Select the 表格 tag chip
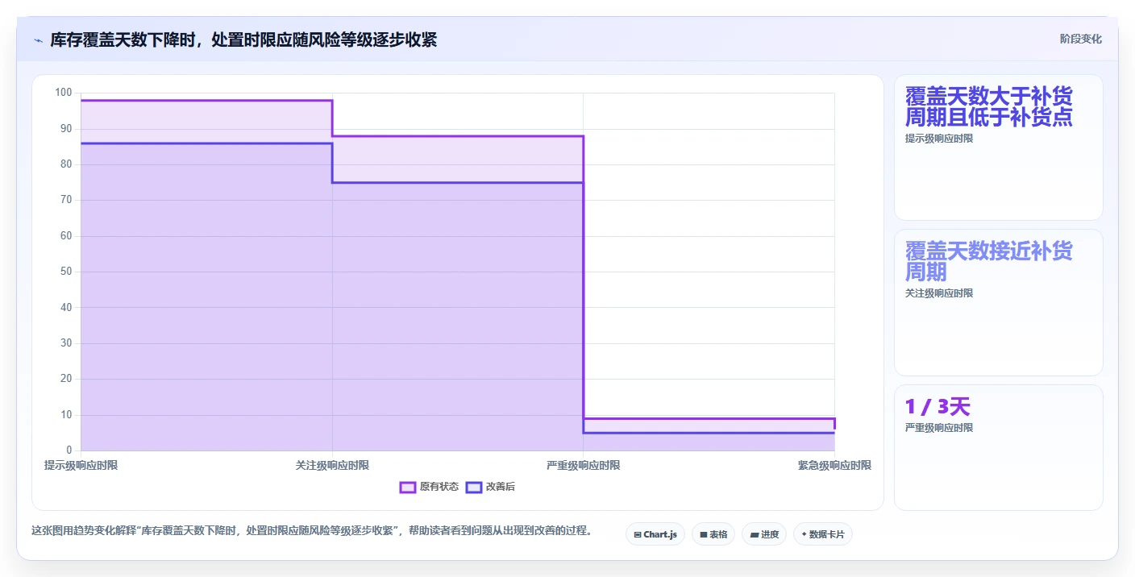Screen dimensions: 1135x577 [x=713, y=534]
